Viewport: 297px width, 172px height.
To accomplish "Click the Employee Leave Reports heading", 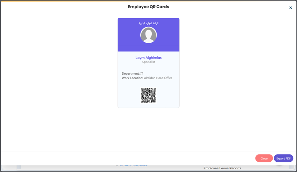I will point(222,168).
